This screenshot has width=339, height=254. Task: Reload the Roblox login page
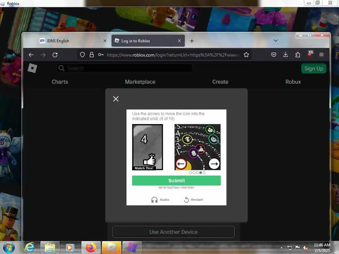click(55, 55)
